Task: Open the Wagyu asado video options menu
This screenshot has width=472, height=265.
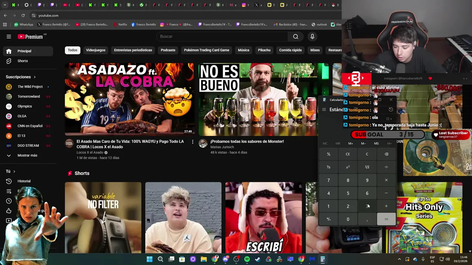Action: (192, 142)
